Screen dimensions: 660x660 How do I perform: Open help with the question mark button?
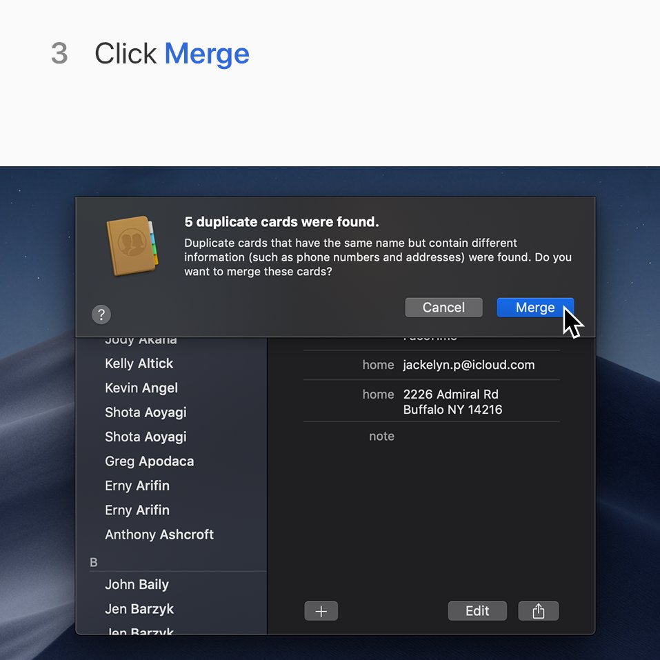pos(101,314)
